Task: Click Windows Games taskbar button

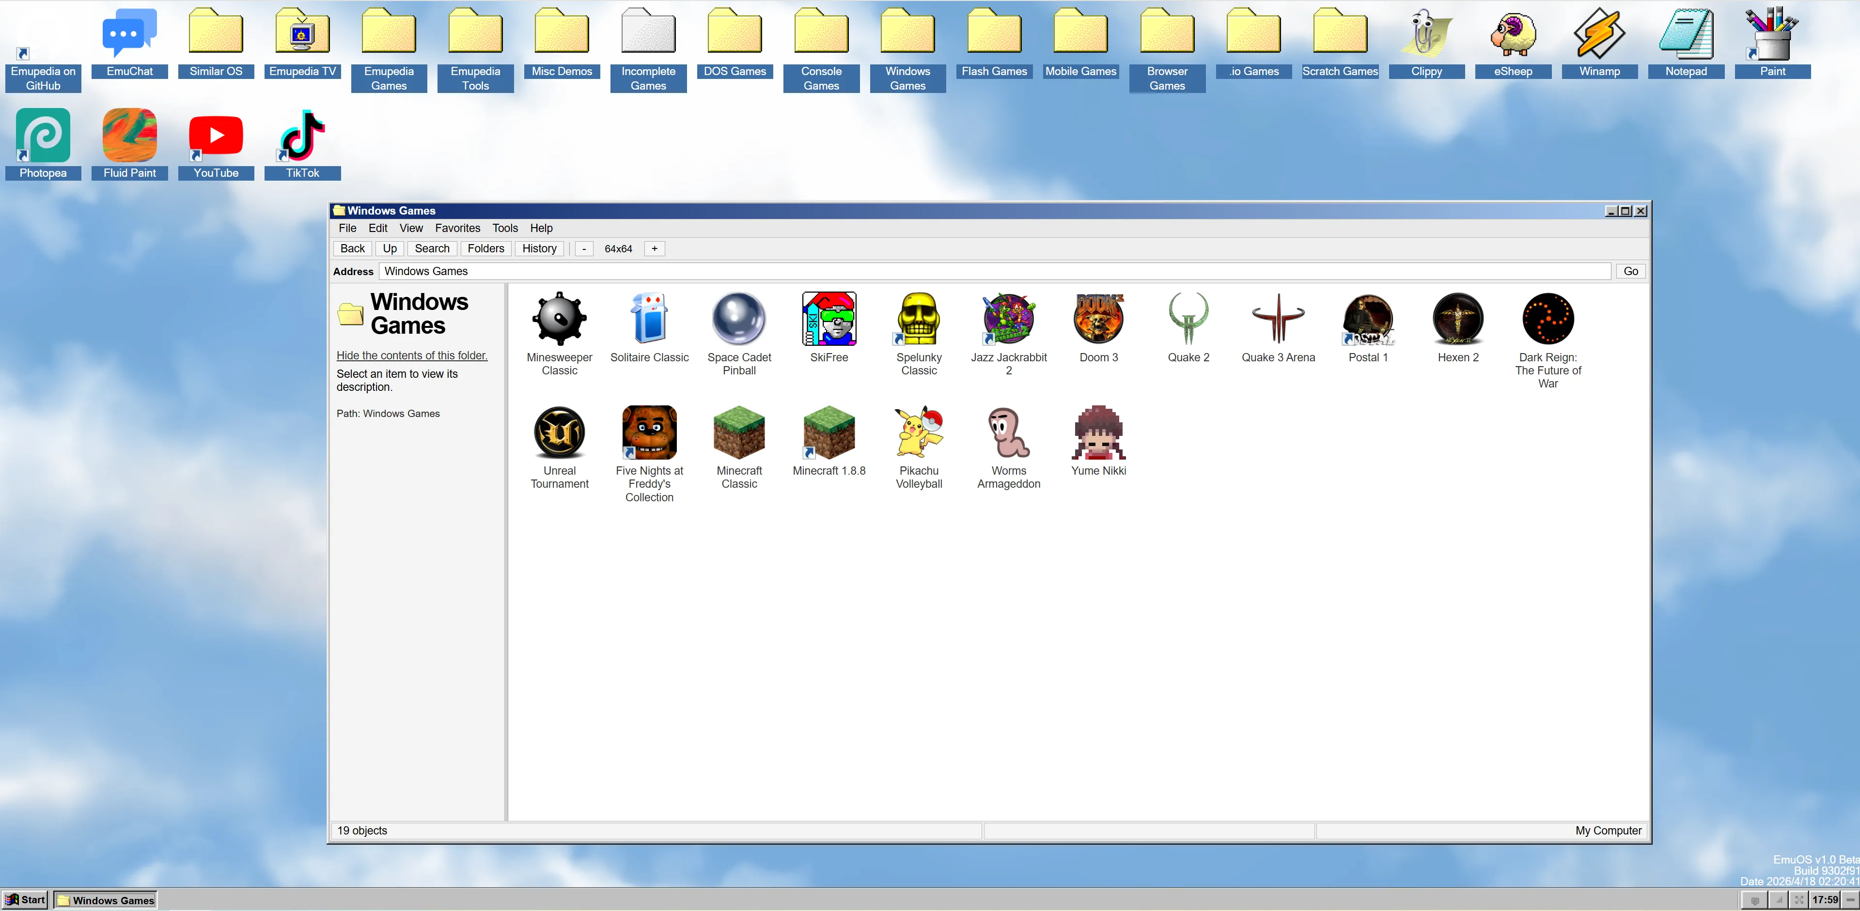Action: (x=106, y=899)
